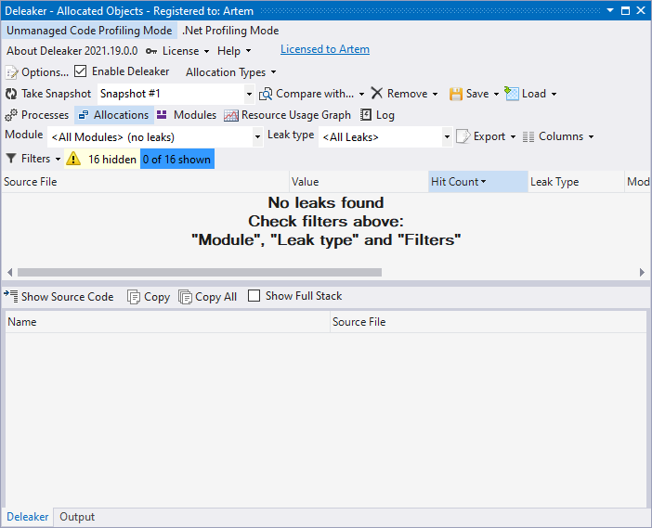Open the Processes view

[37, 115]
